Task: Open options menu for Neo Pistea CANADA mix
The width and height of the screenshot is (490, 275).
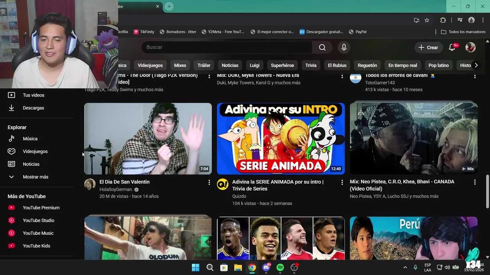Action: 475,183
